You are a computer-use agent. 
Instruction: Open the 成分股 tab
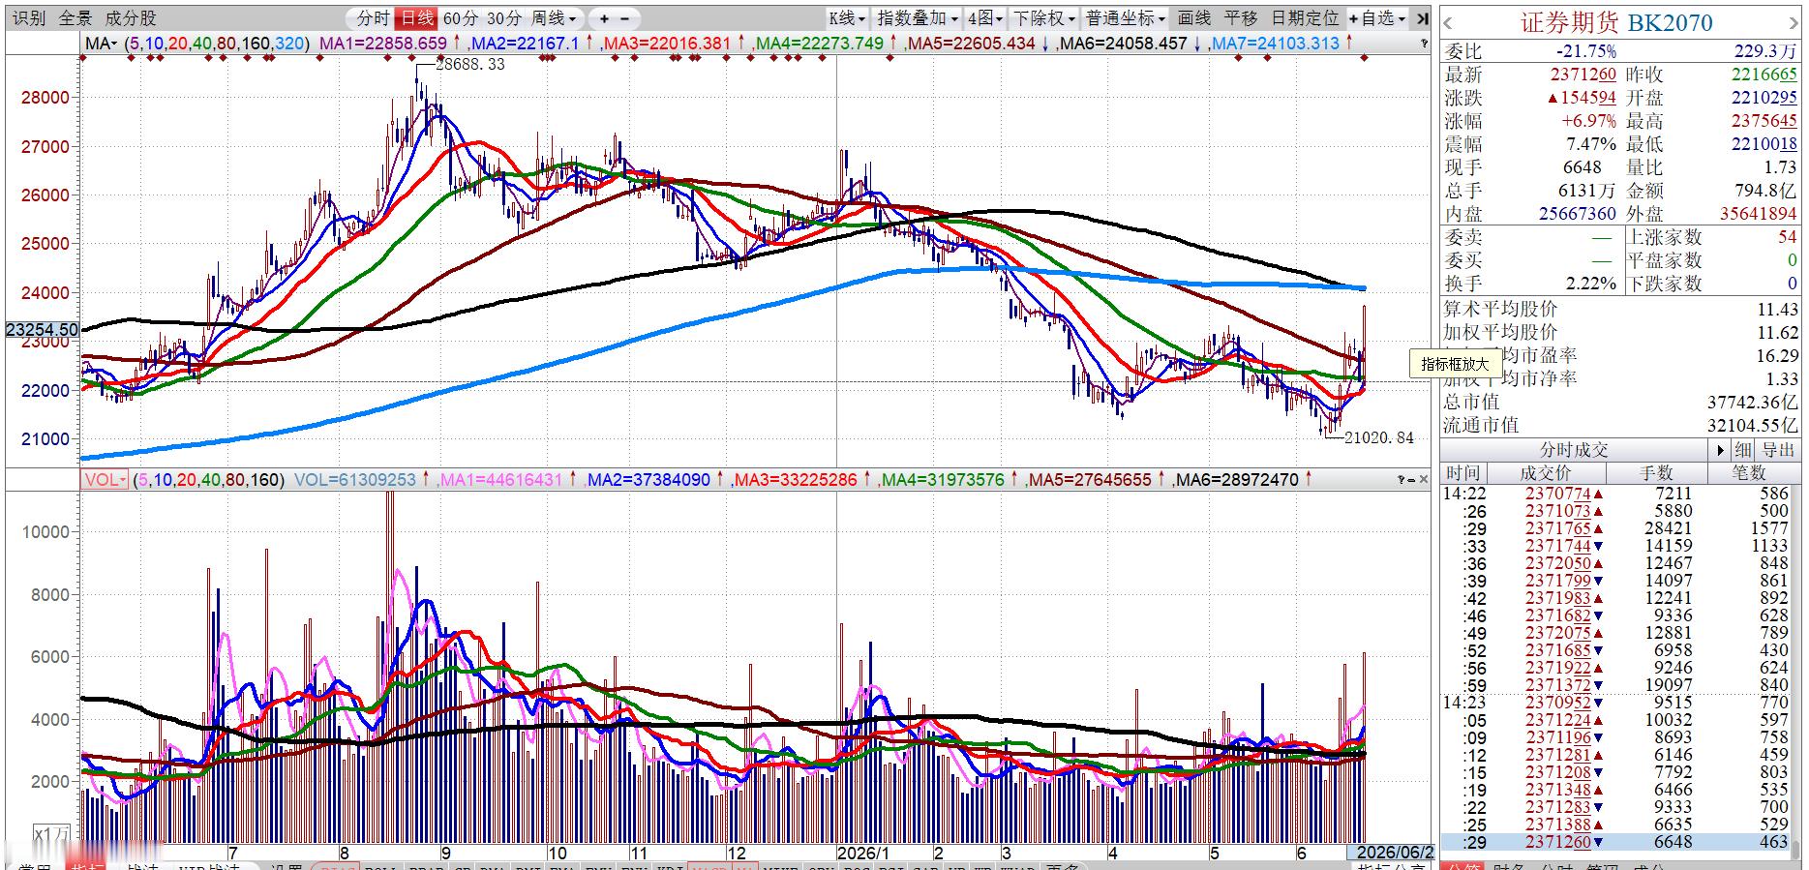click(130, 18)
